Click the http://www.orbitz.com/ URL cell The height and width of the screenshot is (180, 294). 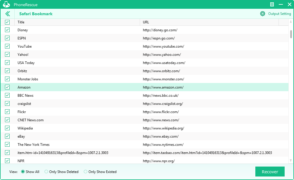click(x=161, y=71)
